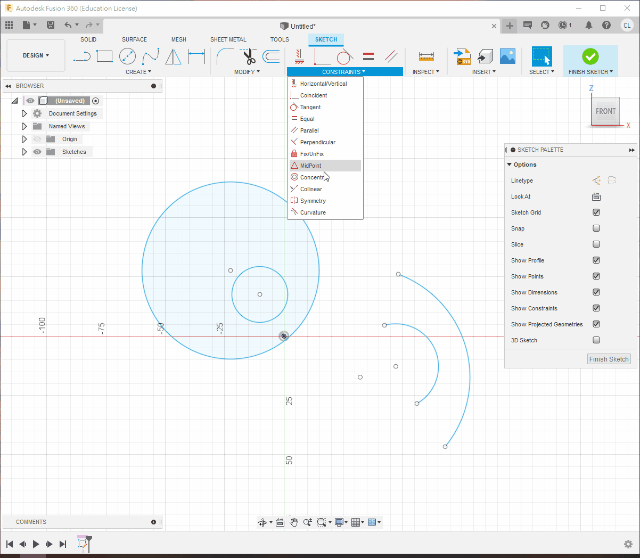
Task: Select the 2-point rectangle sketch tool
Action: point(104,56)
